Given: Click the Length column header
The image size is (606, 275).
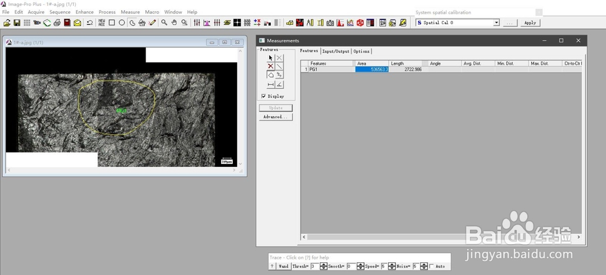Looking at the screenshot, I should [405, 63].
